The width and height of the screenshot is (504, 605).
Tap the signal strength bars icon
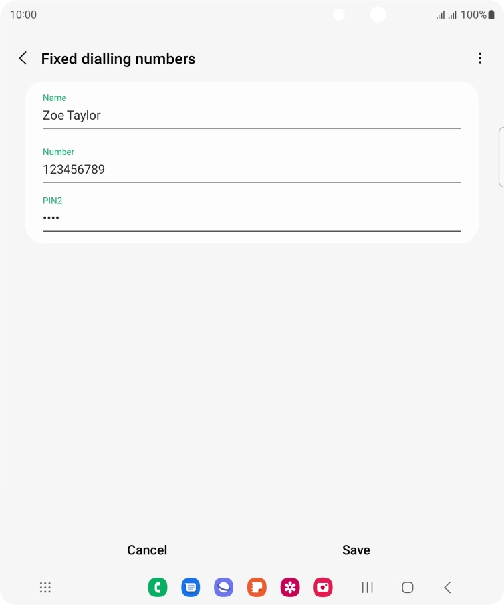tap(441, 15)
